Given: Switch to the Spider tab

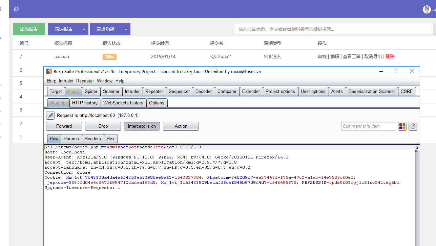Looking at the screenshot, I should (91, 91).
